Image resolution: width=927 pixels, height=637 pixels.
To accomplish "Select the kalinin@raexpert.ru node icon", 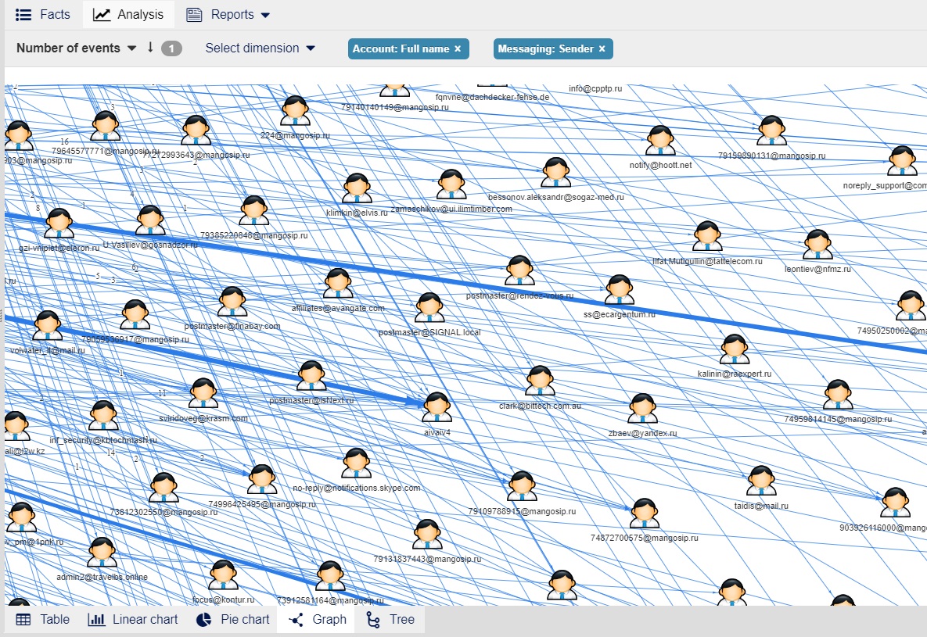I will (x=734, y=349).
